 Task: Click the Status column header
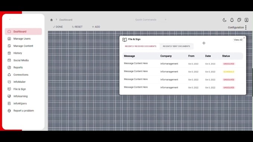coord(226,56)
